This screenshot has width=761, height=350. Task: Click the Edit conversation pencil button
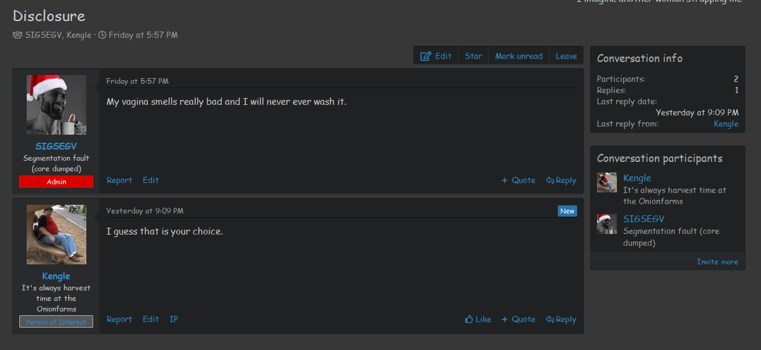tap(436, 56)
